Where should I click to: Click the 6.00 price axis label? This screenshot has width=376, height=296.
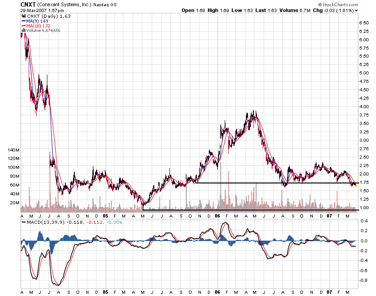coord(364,39)
